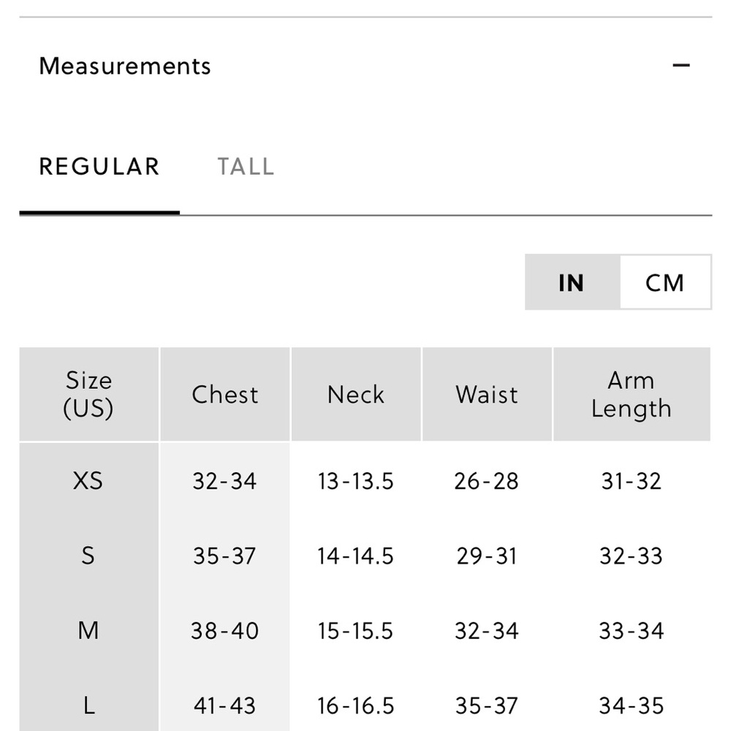Select the REGULAR tab
The width and height of the screenshot is (731, 731).
(99, 167)
